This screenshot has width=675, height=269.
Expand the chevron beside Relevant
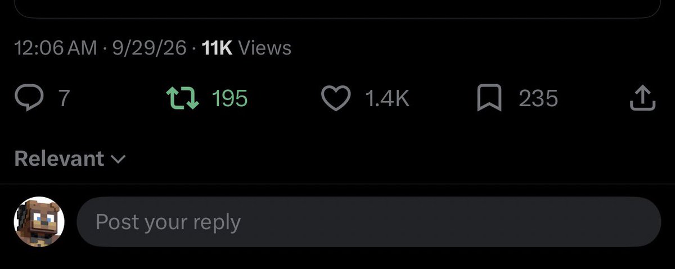(118, 159)
